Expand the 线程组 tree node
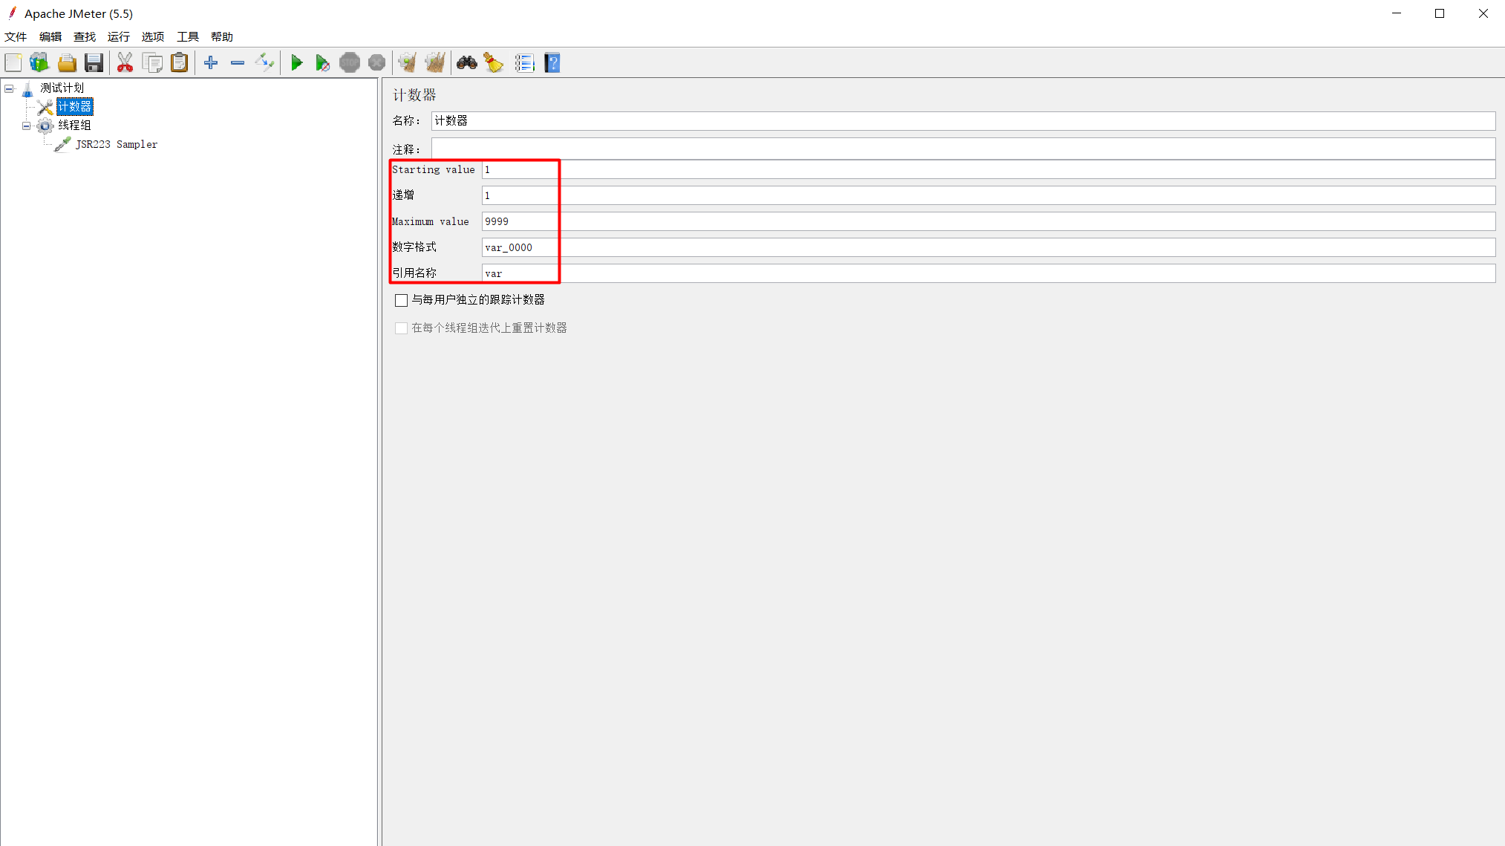This screenshot has width=1505, height=846. tap(26, 125)
